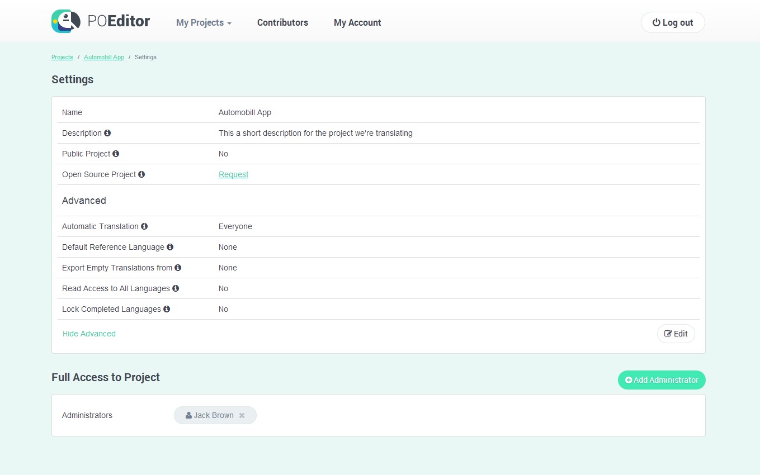Click the info icon beside Public Project
This screenshot has height=475, width=760.
pos(116,154)
